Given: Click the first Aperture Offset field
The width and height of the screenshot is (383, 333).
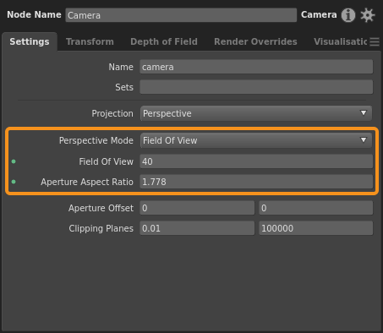Looking at the screenshot, I should tap(197, 208).
